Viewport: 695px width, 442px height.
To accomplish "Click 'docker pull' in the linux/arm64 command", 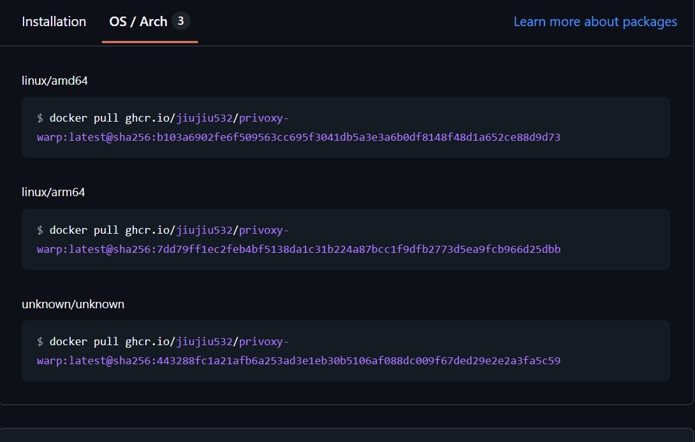I will tap(84, 231).
